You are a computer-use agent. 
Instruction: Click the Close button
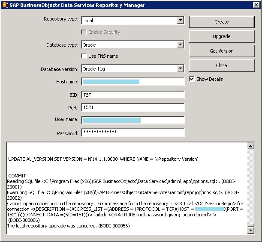click(222, 65)
